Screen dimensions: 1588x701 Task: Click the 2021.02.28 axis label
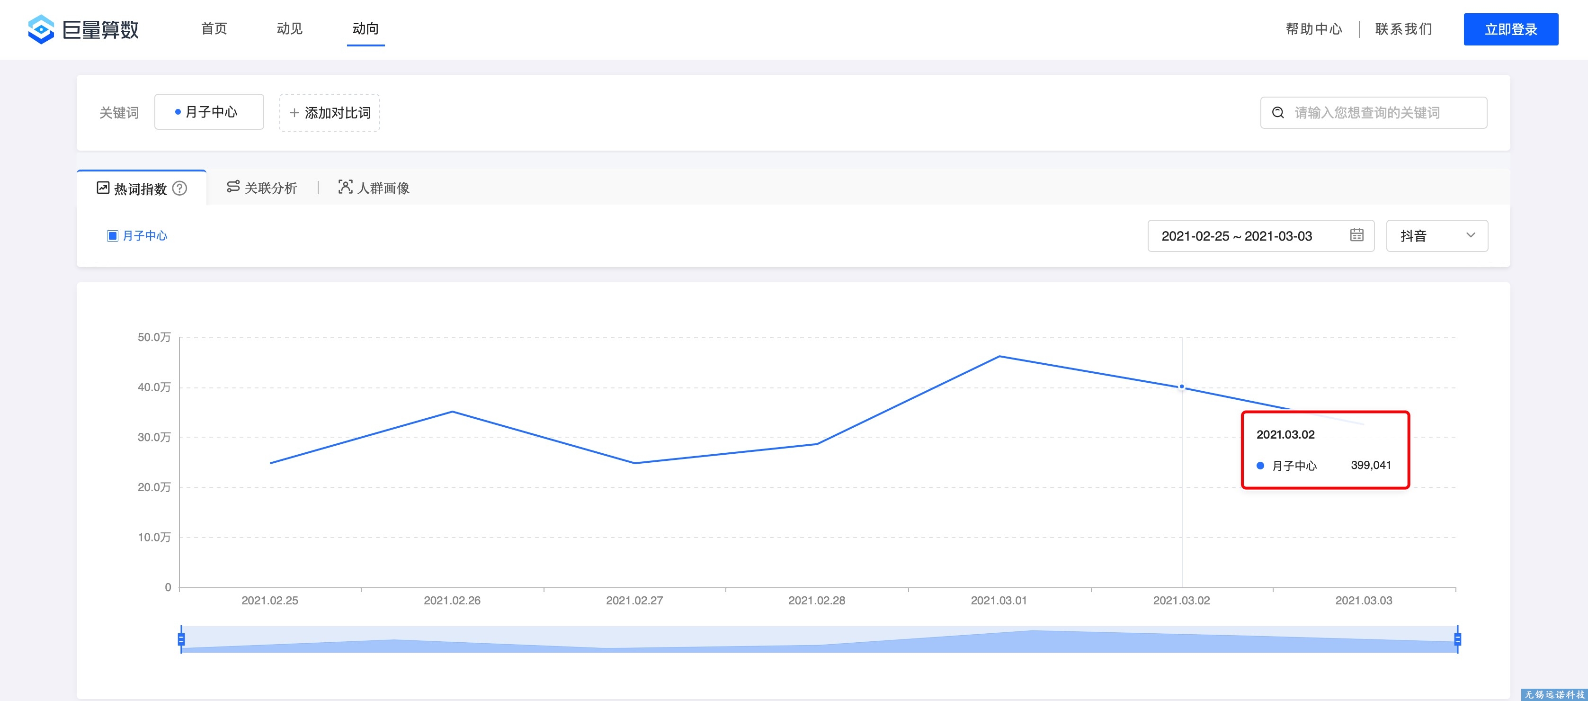817,601
